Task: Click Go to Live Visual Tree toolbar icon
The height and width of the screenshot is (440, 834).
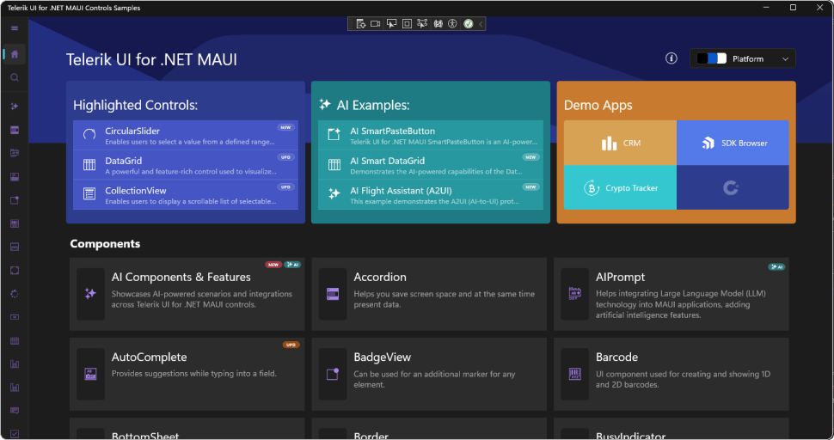Action: [360, 23]
